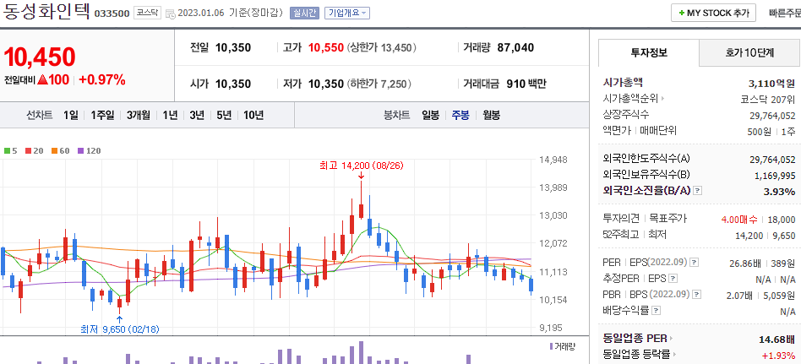Switch to 월봉 candle chart
The width and height of the screenshot is (801, 364).
point(491,115)
